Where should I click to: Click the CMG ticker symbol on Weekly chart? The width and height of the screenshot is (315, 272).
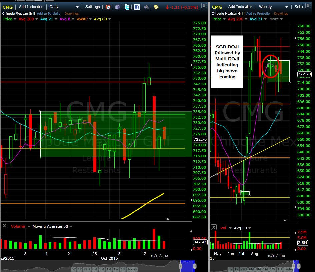[217, 7]
